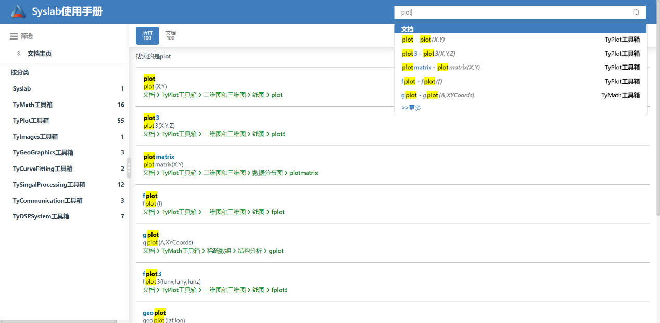Screen dimensions: 660x323
Task: Click the double-chevron back icon
Action: (19, 54)
